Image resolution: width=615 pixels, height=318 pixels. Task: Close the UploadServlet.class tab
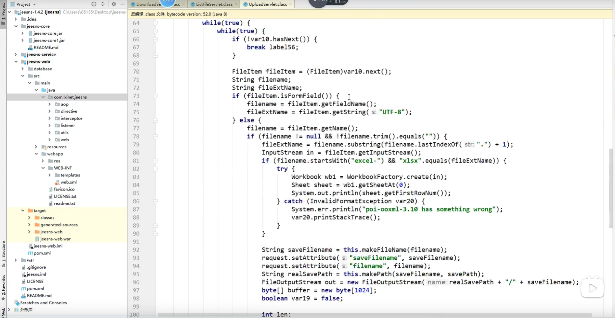[291, 4]
